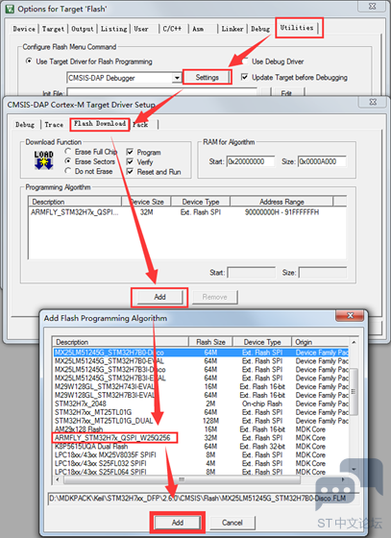Click RAM for Algorithm Size field

pyautogui.click(x=322, y=161)
